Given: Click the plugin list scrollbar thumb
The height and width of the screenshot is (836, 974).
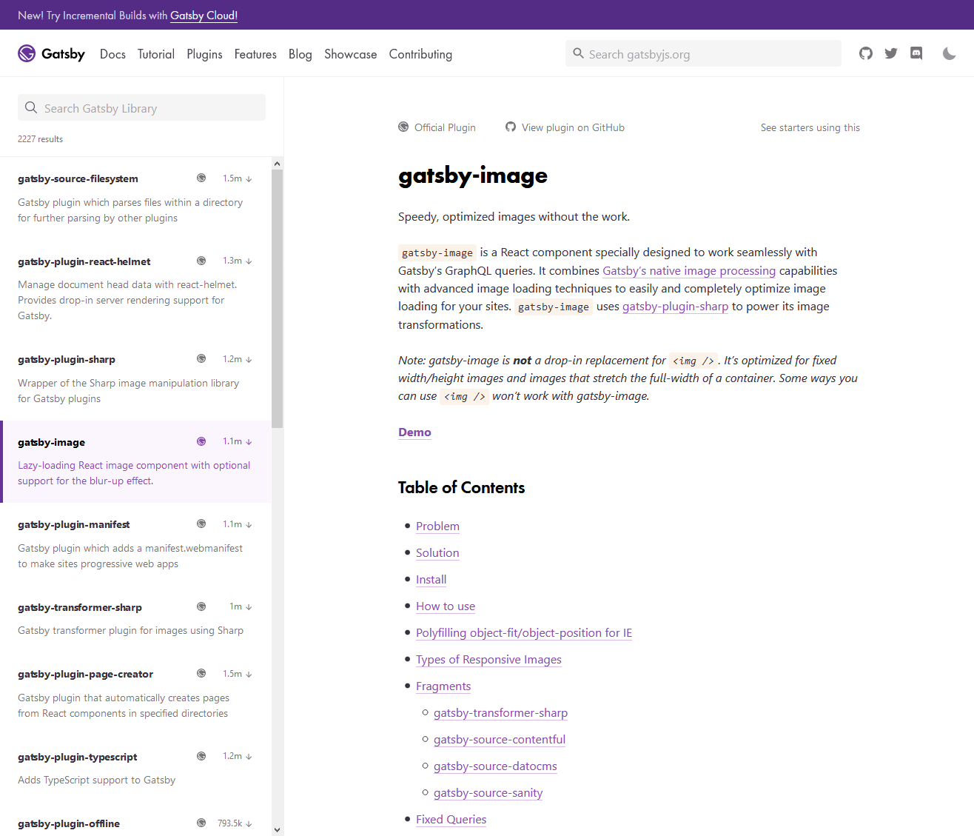Looking at the screenshot, I should tap(278, 299).
